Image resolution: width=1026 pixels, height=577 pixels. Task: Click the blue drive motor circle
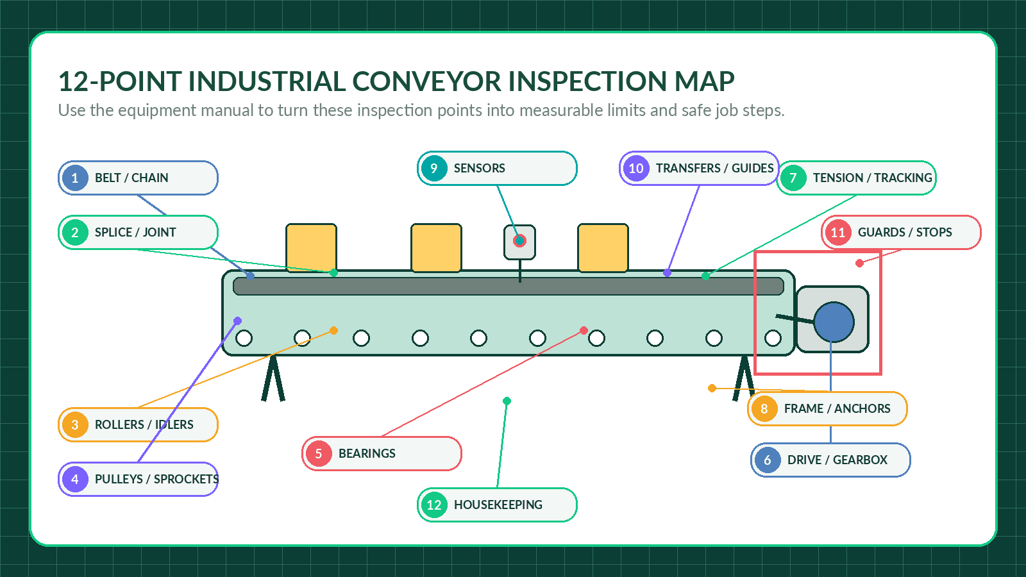[834, 322]
